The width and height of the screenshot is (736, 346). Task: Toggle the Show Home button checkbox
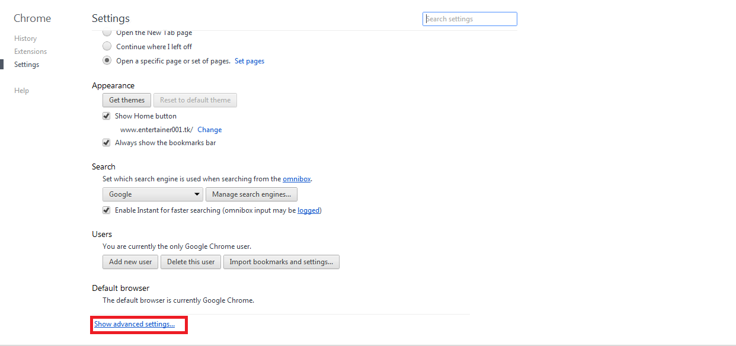tap(107, 116)
